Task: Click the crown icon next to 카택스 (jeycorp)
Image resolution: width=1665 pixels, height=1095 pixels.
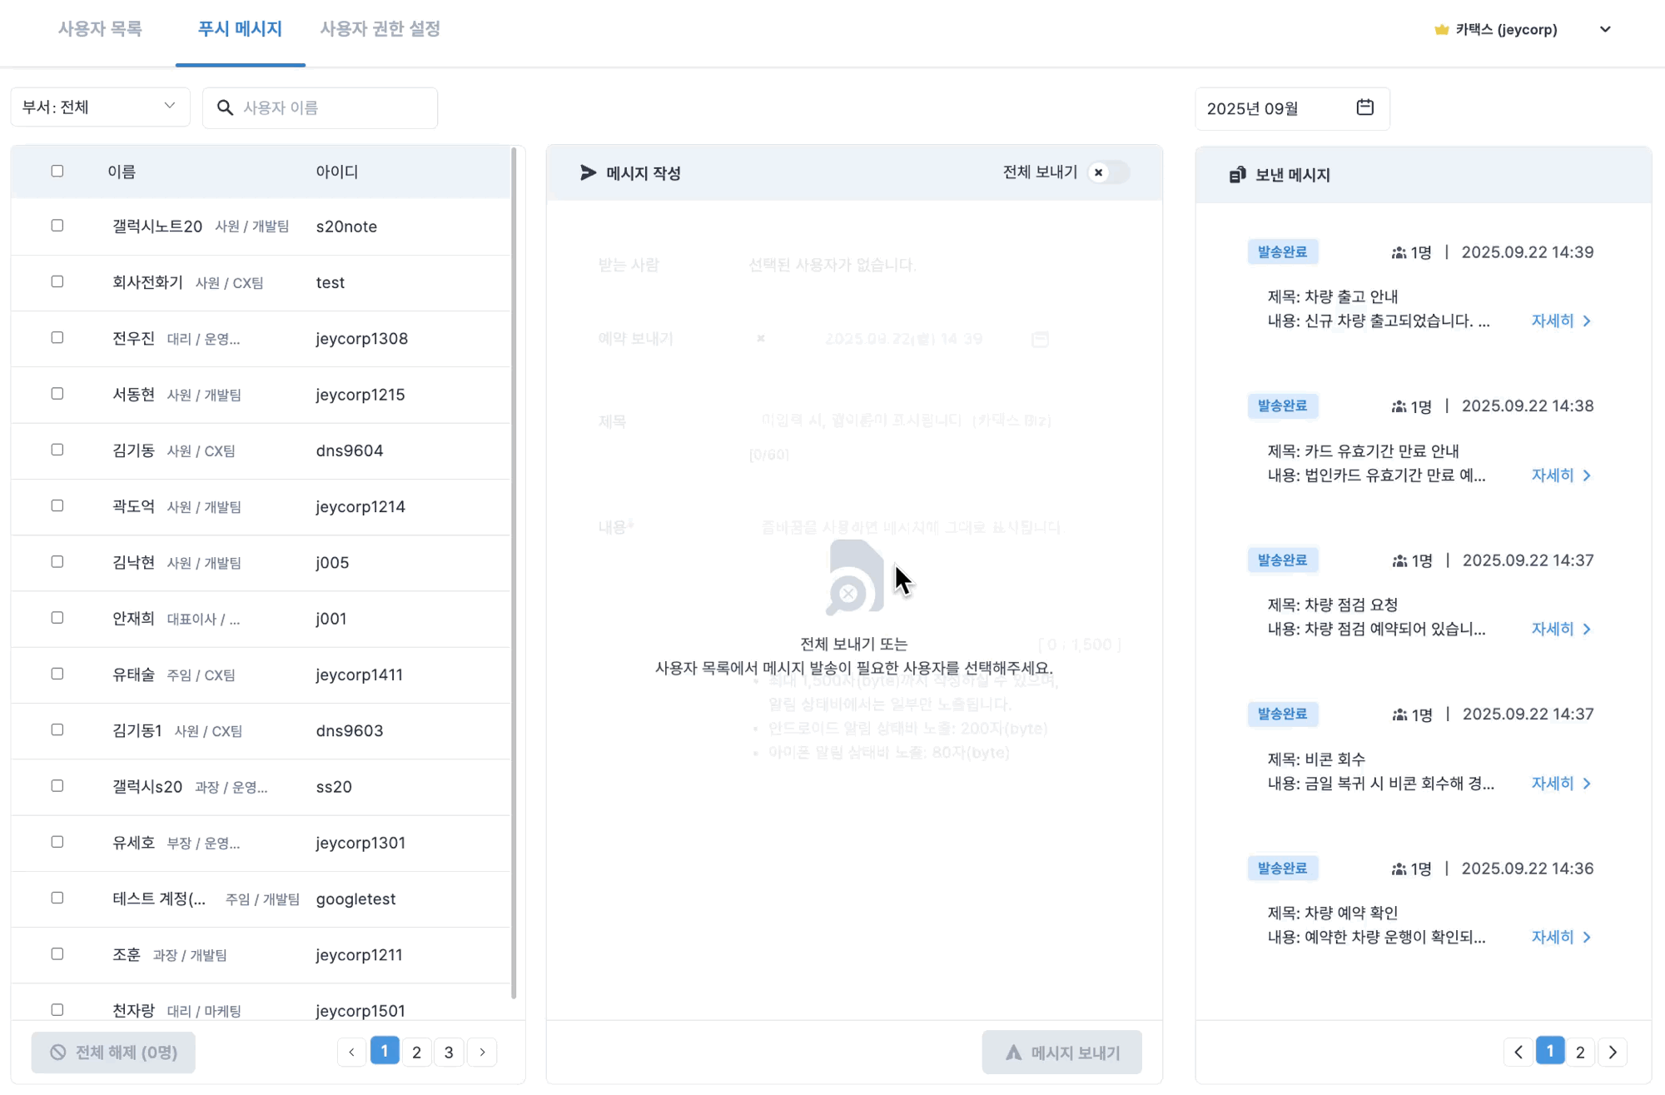Action: [x=1441, y=30]
